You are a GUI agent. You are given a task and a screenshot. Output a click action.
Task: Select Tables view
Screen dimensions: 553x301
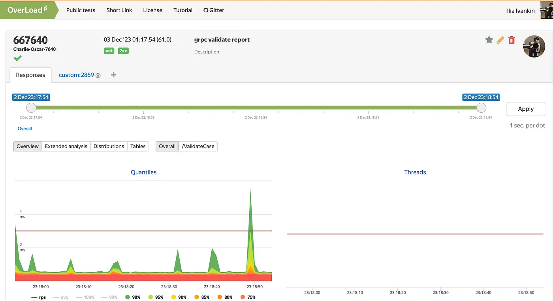(138, 146)
